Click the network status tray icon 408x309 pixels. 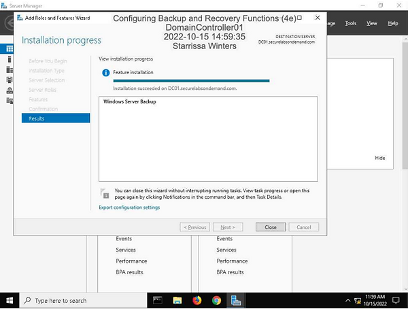[x=358, y=301]
